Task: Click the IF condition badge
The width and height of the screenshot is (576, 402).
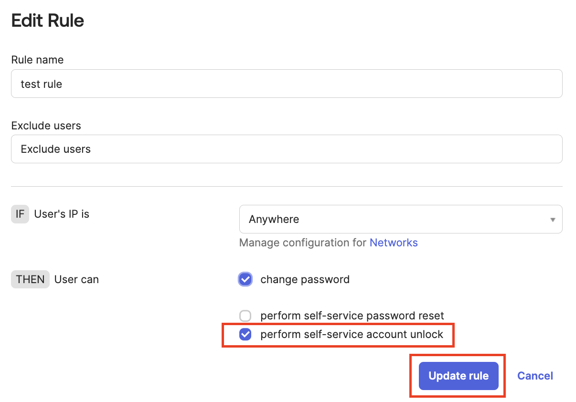Action: 20,214
